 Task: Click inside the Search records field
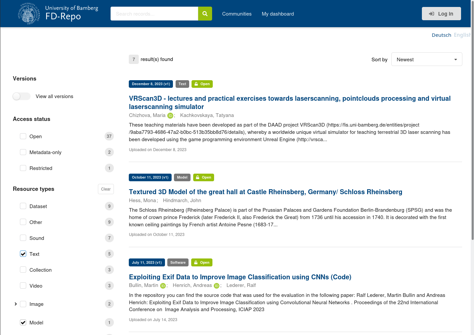click(154, 14)
